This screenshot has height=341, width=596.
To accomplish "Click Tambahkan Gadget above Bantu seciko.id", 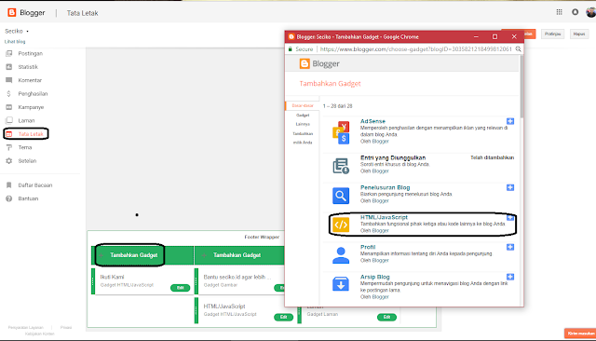I will (237, 255).
